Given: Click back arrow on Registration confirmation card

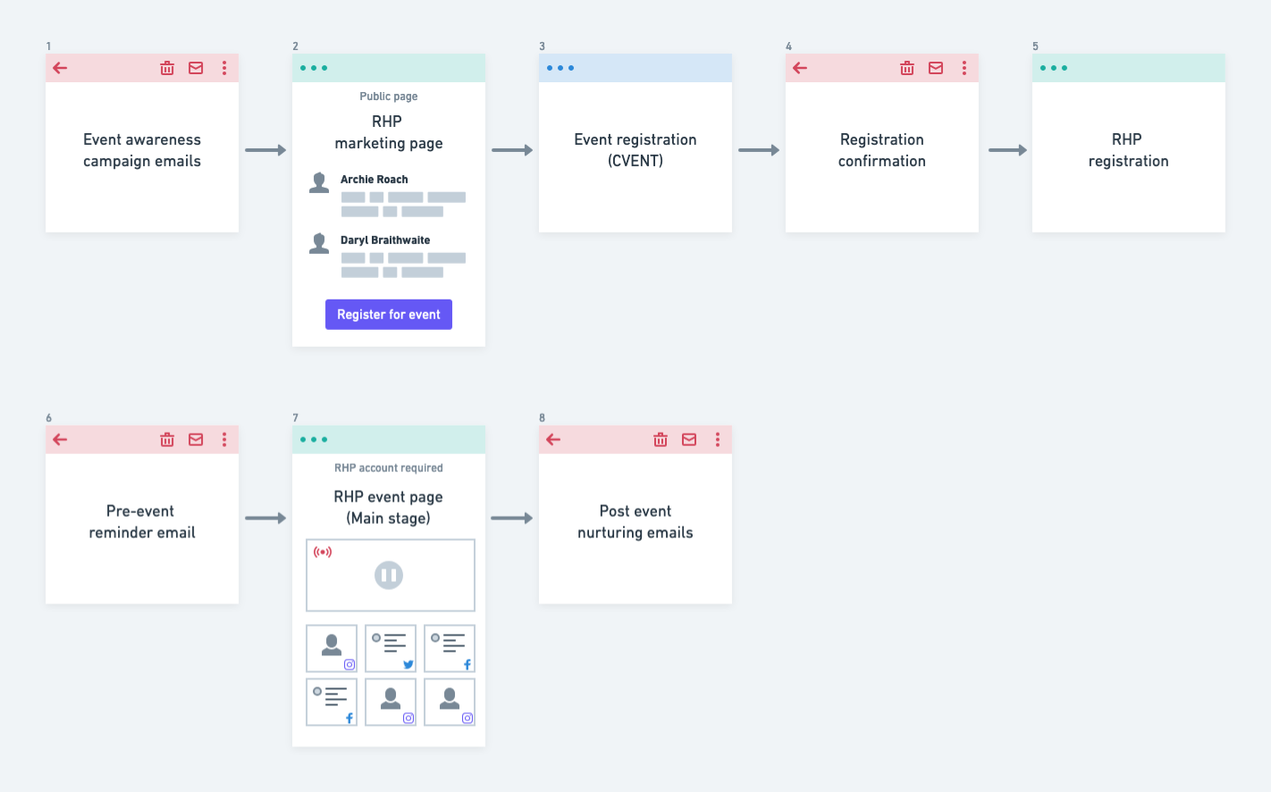Looking at the screenshot, I should (800, 68).
